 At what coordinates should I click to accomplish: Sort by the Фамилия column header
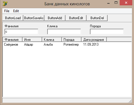pos(12,40)
